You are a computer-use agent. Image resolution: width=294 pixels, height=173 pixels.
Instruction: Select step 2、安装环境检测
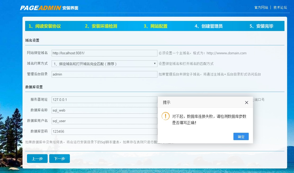click(101, 26)
